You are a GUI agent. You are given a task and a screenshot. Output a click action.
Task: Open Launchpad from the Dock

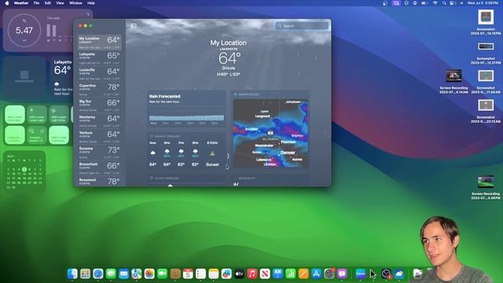(86, 274)
